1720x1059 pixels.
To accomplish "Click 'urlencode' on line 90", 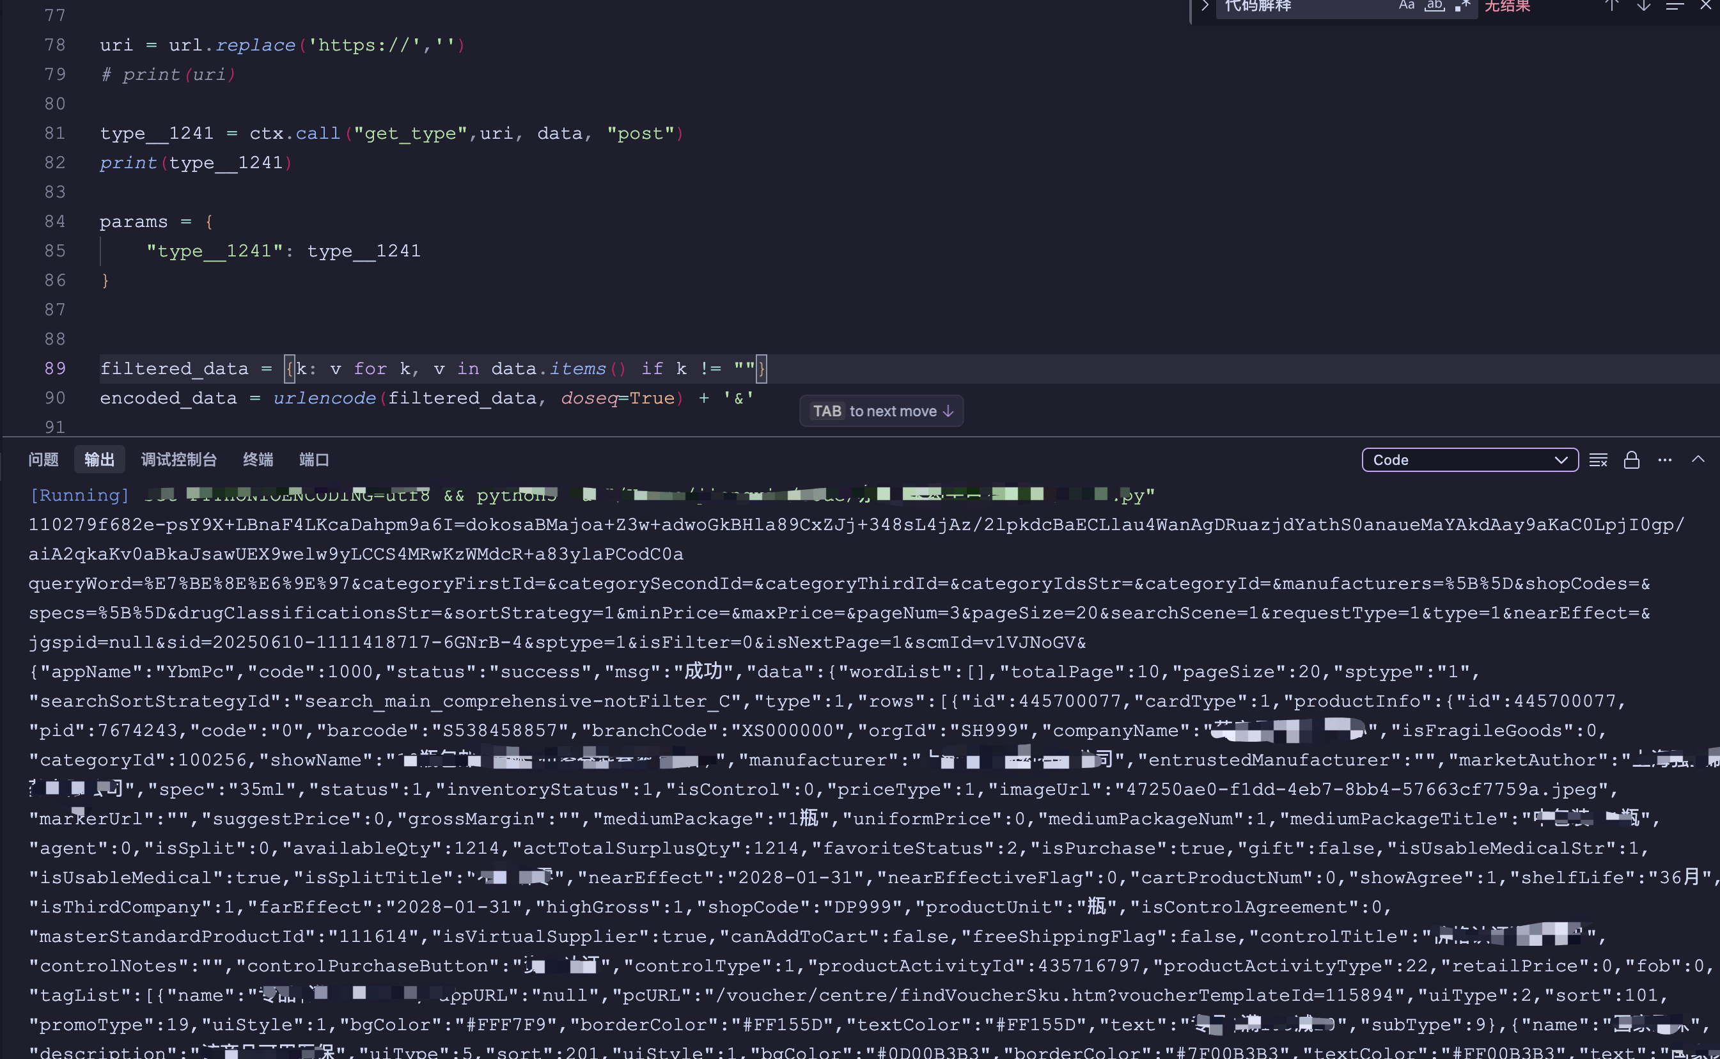I will click(x=324, y=398).
